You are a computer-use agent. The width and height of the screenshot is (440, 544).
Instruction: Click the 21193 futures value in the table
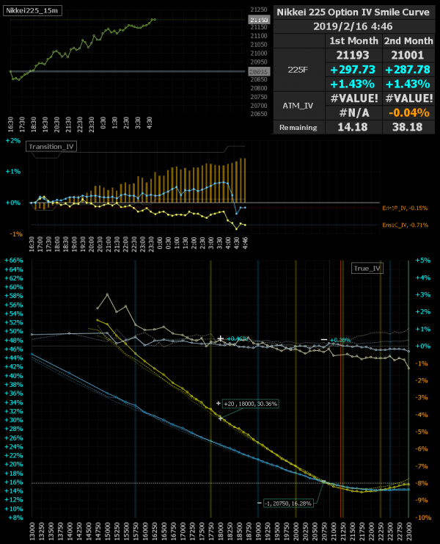(x=353, y=55)
